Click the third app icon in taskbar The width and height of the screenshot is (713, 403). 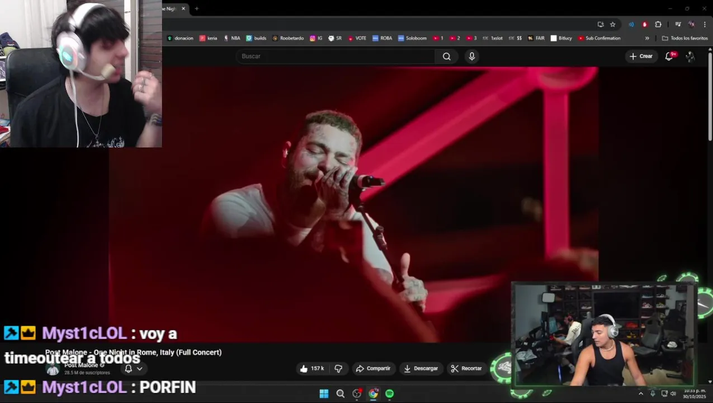[x=357, y=393]
